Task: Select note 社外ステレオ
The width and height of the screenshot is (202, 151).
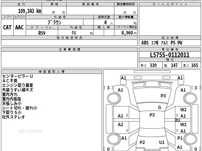Action: coord(13,117)
